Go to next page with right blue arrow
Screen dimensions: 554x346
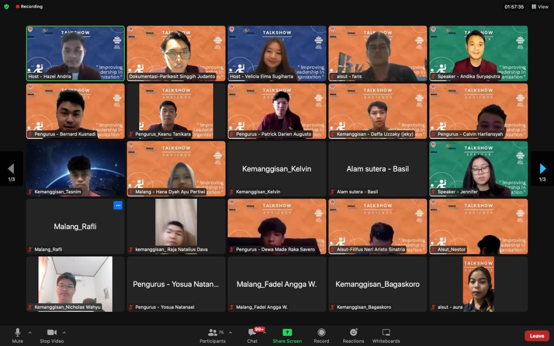point(543,169)
